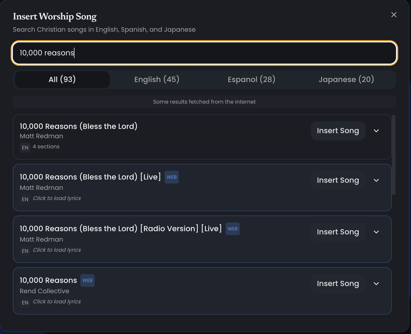Insert 10,000 Reasons (Bless the Lord) by Matt Redman

click(338, 131)
